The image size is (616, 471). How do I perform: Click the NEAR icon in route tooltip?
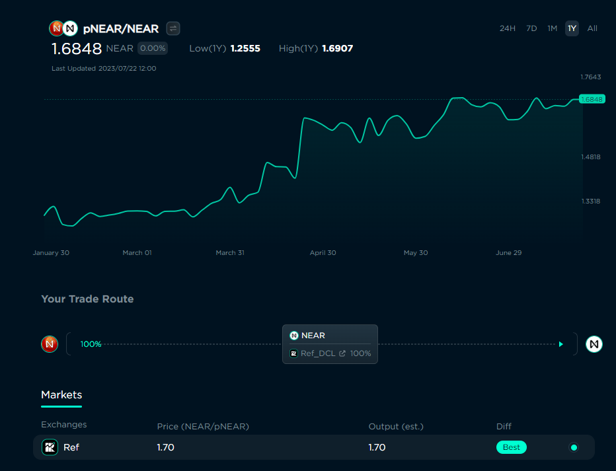tap(294, 336)
